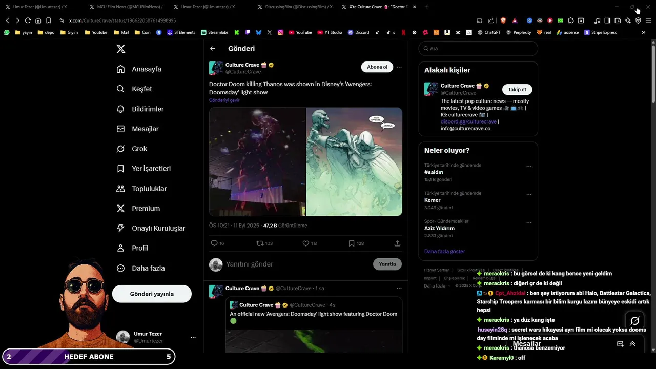Open Onaylı Kuruluşlar in the sidebar

[151, 228]
